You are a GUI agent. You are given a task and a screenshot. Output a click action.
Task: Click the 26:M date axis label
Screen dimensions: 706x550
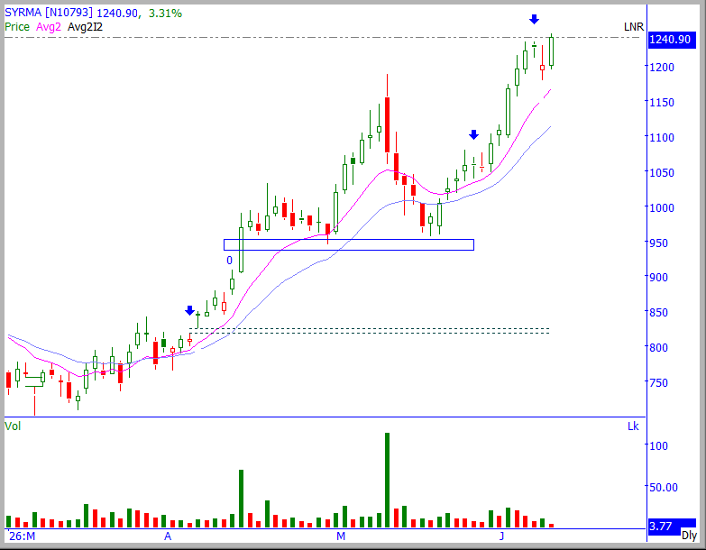[22, 536]
